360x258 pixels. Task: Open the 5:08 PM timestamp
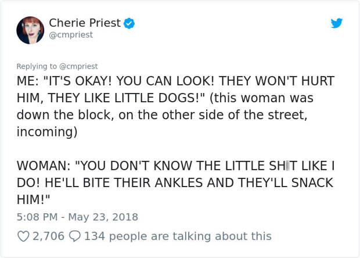coord(37,217)
